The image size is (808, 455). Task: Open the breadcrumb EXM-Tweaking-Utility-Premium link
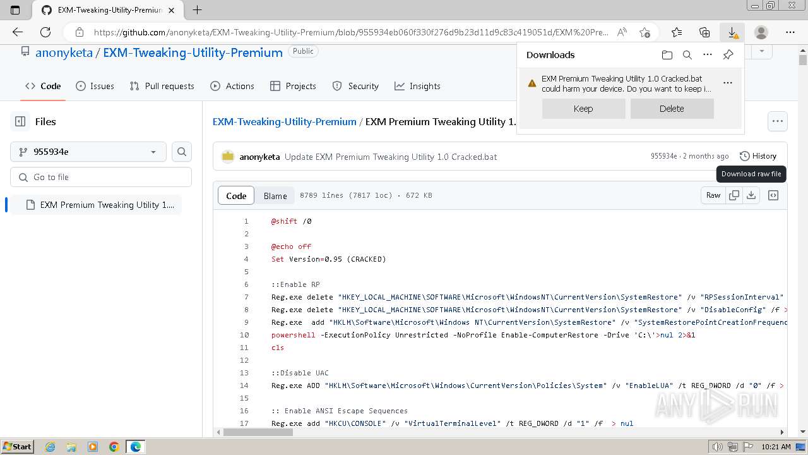click(285, 121)
